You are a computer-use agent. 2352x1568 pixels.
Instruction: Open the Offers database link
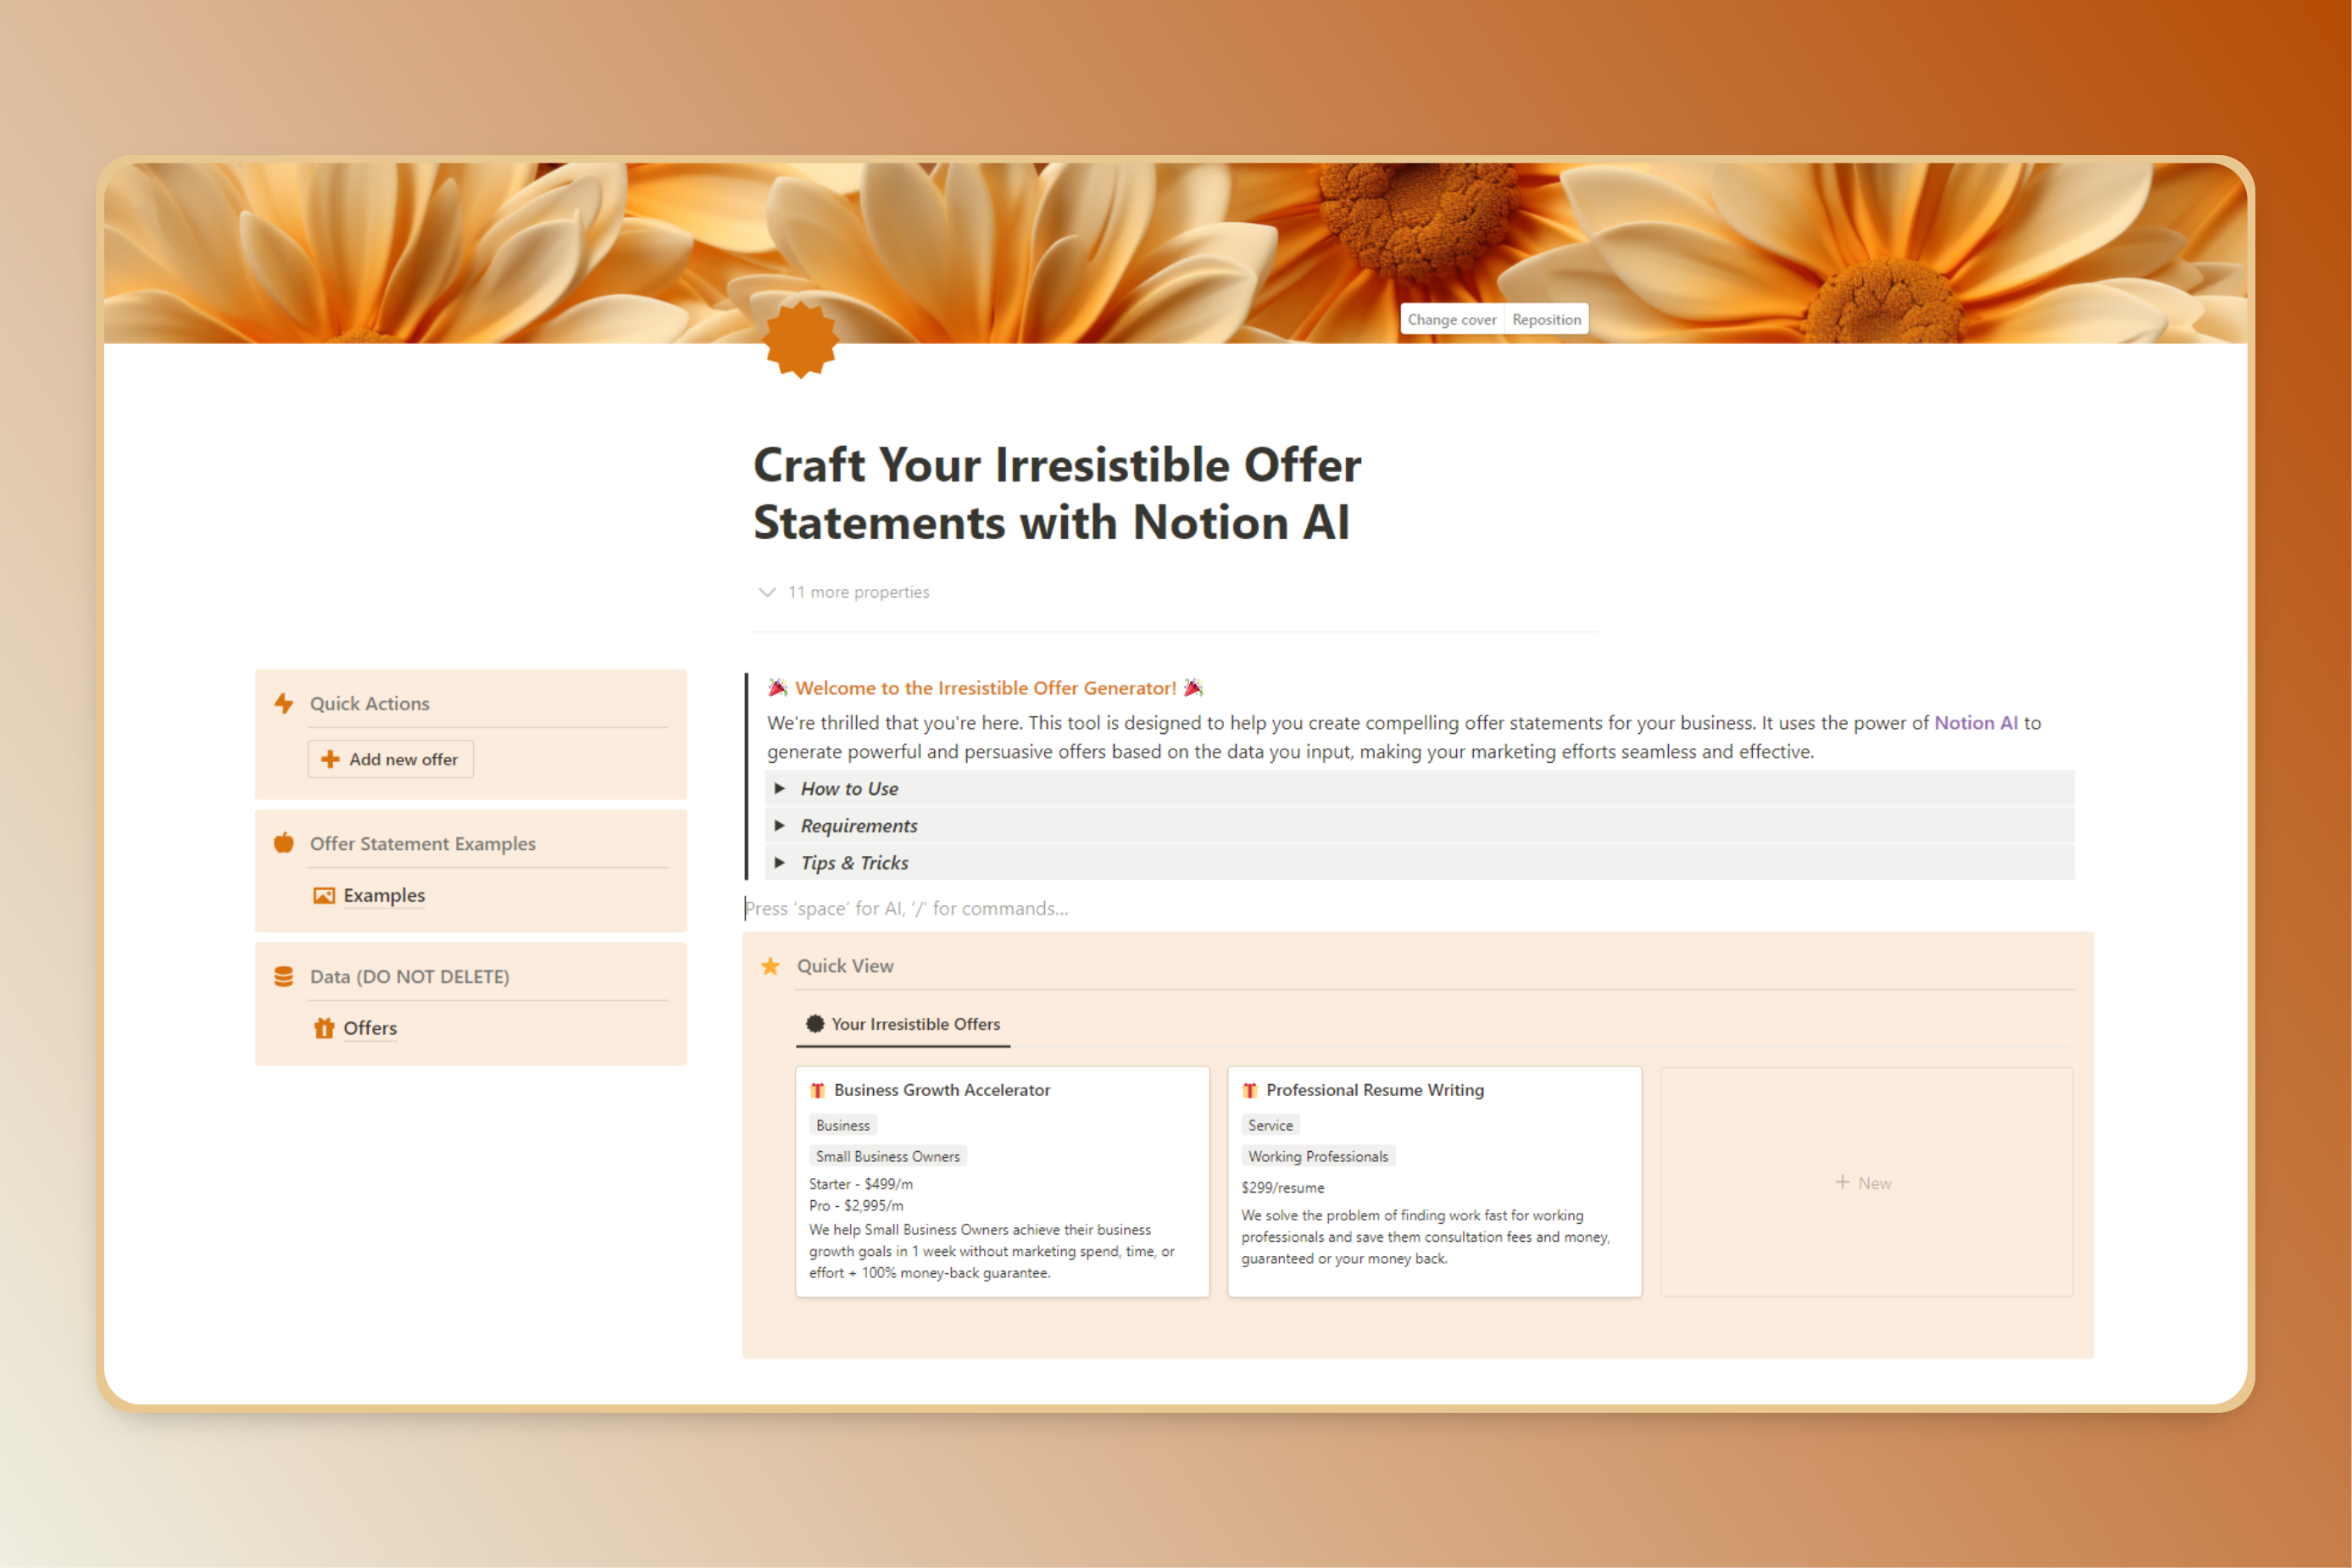click(370, 1028)
